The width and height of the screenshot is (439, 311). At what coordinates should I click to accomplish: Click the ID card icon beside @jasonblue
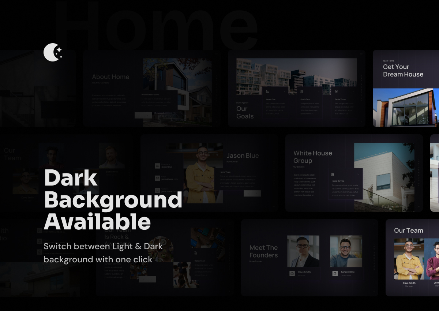pyautogui.click(x=157, y=165)
